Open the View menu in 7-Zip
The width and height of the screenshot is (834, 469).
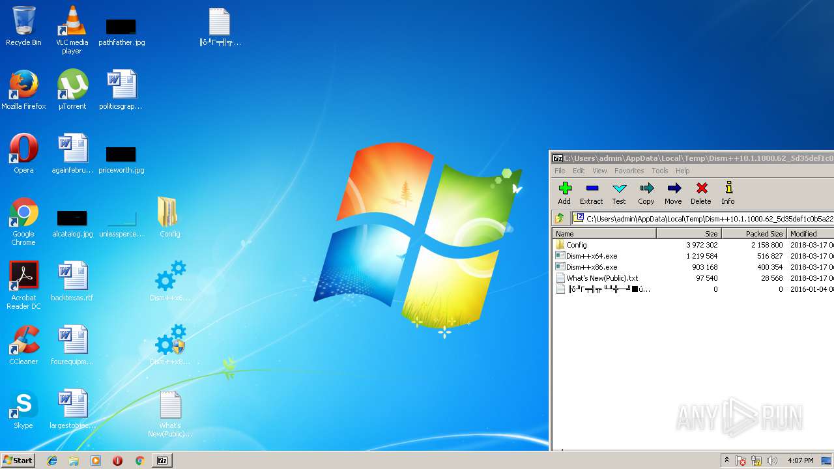click(x=599, y=171)
